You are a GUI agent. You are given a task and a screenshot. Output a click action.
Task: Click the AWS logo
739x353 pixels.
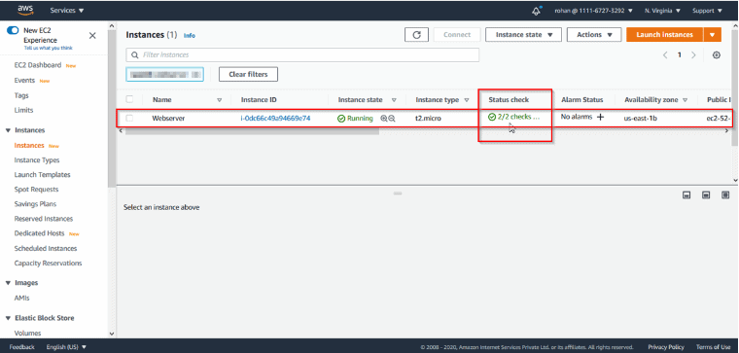click(x=25, y=10)
